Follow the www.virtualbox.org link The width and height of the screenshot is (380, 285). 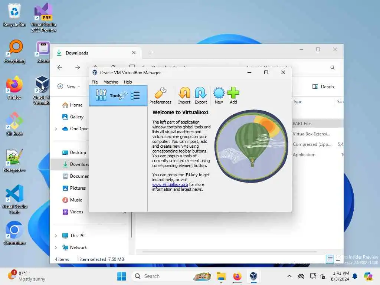tap(170, 184)
